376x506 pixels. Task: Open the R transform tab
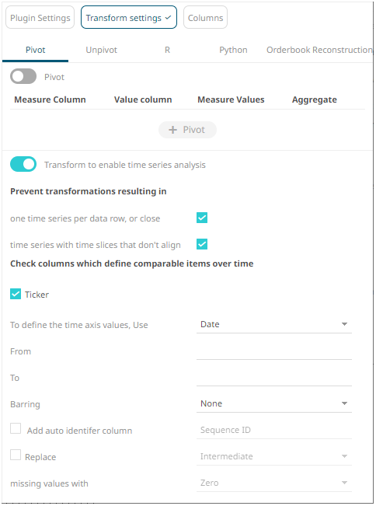pos(167,50)
